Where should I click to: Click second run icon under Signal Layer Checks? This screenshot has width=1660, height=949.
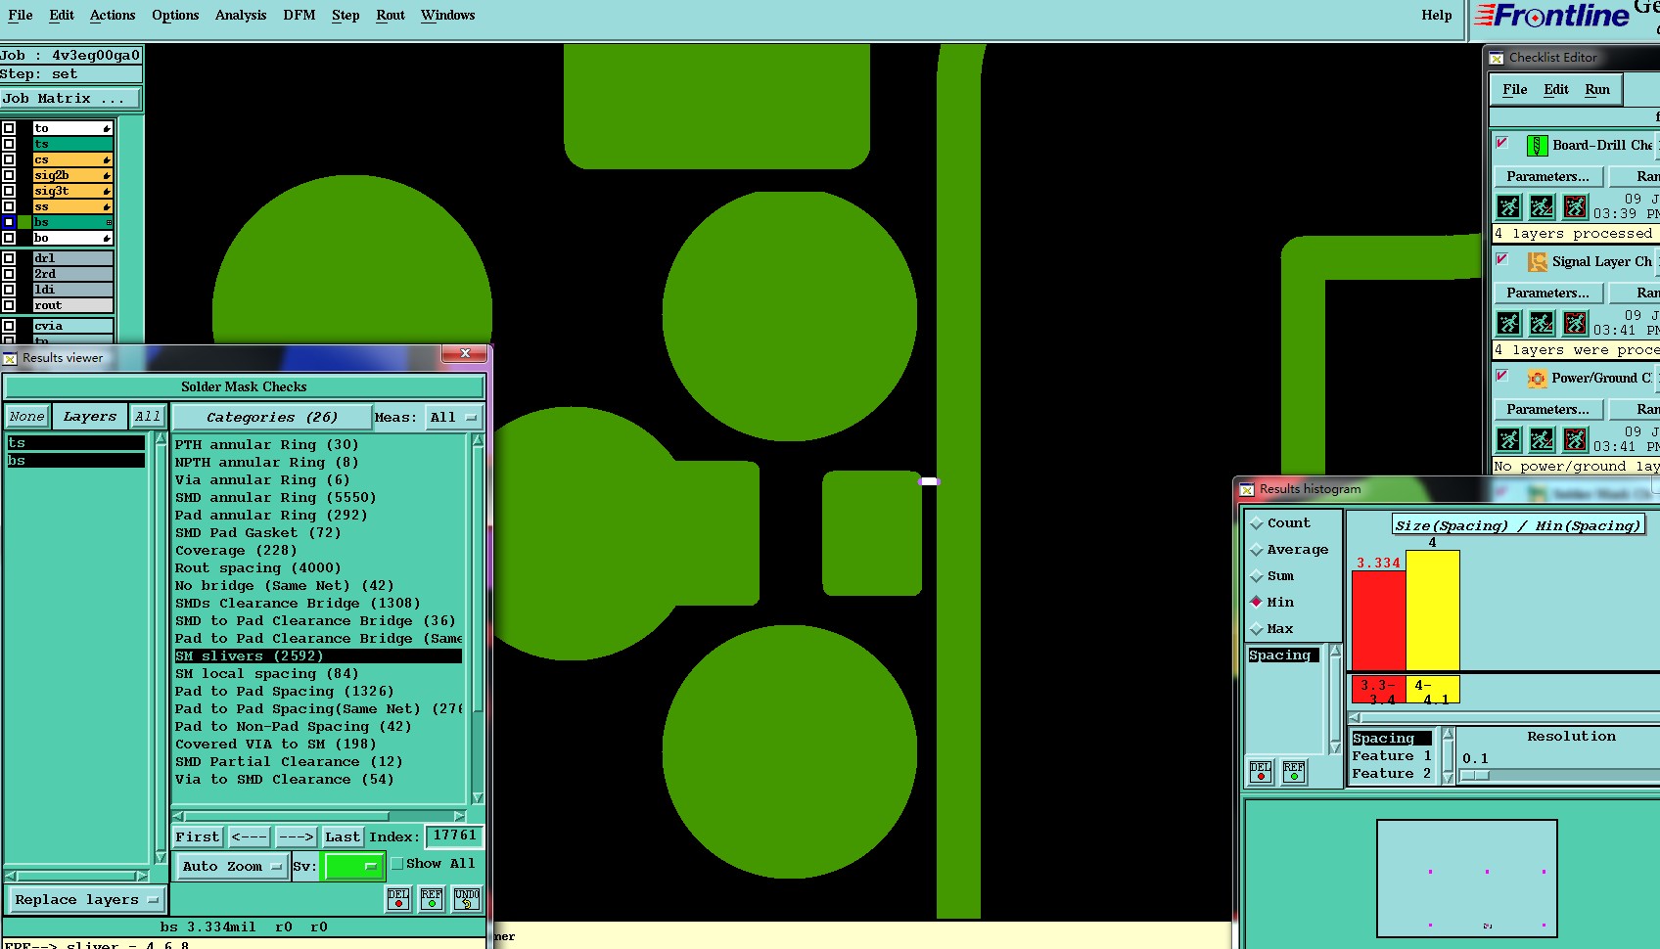point(1542,324)
